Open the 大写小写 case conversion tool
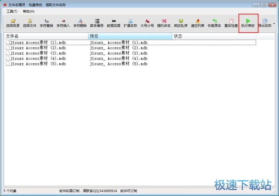Screen dimensions: 279x196 pyautogui.click(x=147, y=23)
